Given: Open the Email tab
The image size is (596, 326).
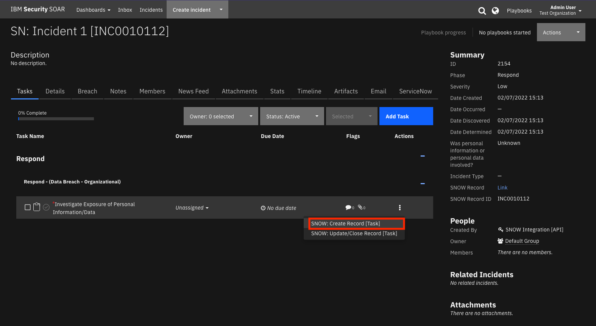Looking at the screenshot, I should [379, 92].
